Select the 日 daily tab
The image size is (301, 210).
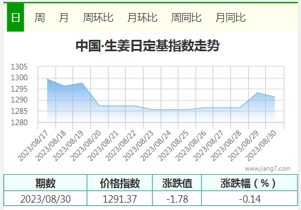(x=15, y=18)
